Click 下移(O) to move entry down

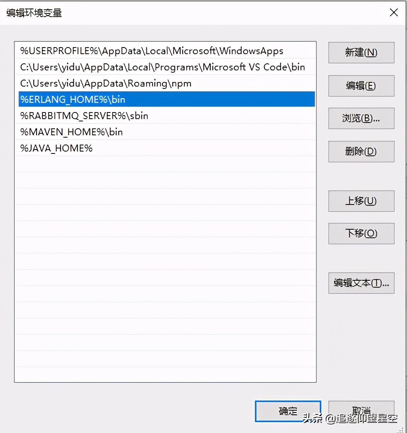click(x=361, y=234)
